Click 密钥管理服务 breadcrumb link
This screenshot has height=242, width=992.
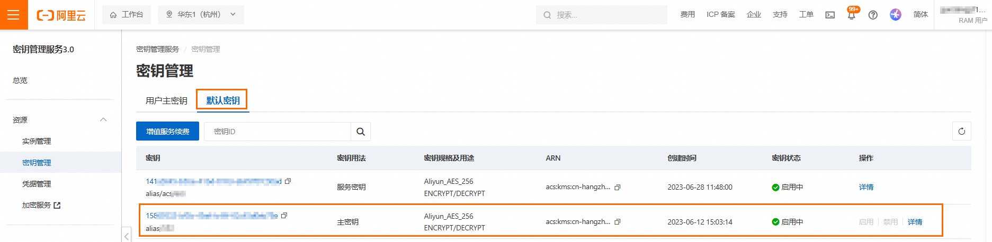click(157, 49)
